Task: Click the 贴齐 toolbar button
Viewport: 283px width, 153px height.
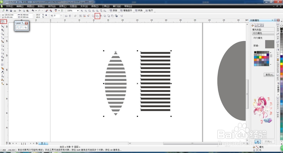Action: (149, 11)
